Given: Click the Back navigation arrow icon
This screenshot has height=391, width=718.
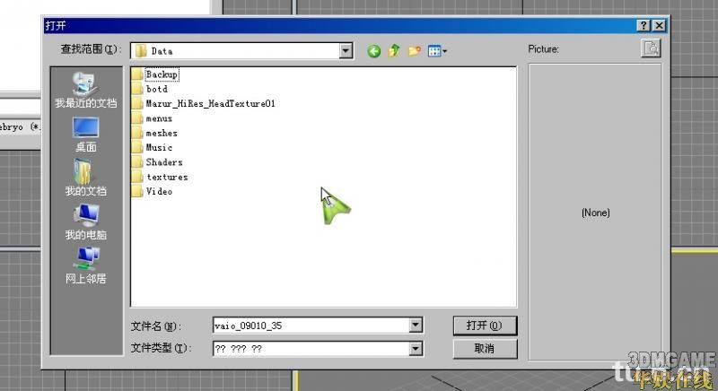Looking at the screenshot, I should 374,51.
